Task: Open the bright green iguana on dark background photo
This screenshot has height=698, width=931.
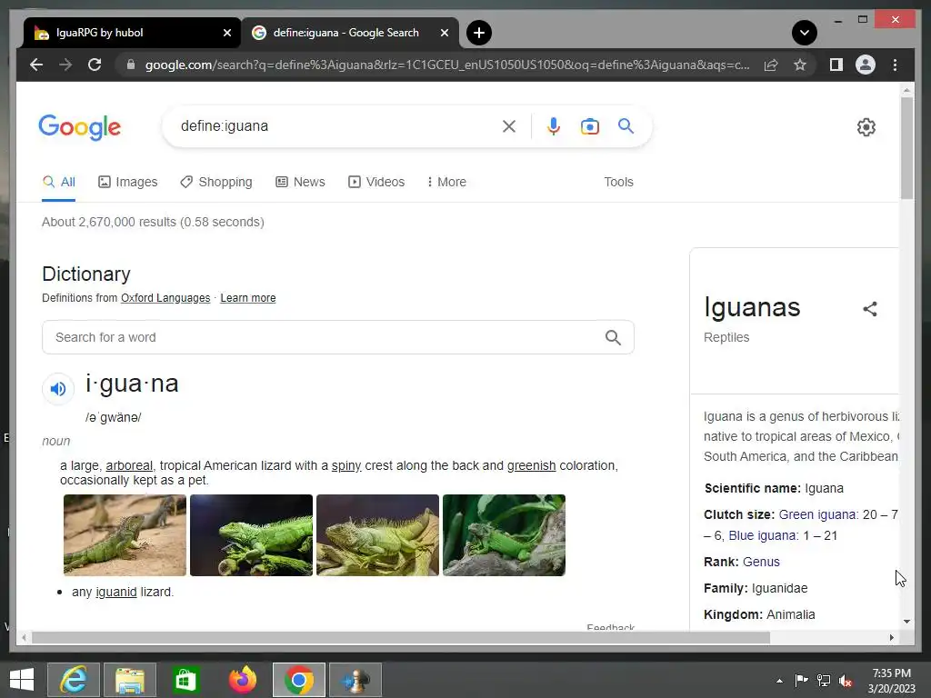Action: pyautogui.click(x=251, y=535)
